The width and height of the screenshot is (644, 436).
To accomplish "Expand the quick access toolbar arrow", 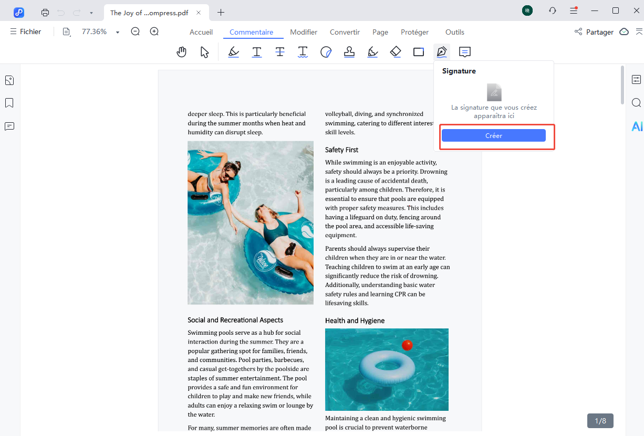I will 91,13.
